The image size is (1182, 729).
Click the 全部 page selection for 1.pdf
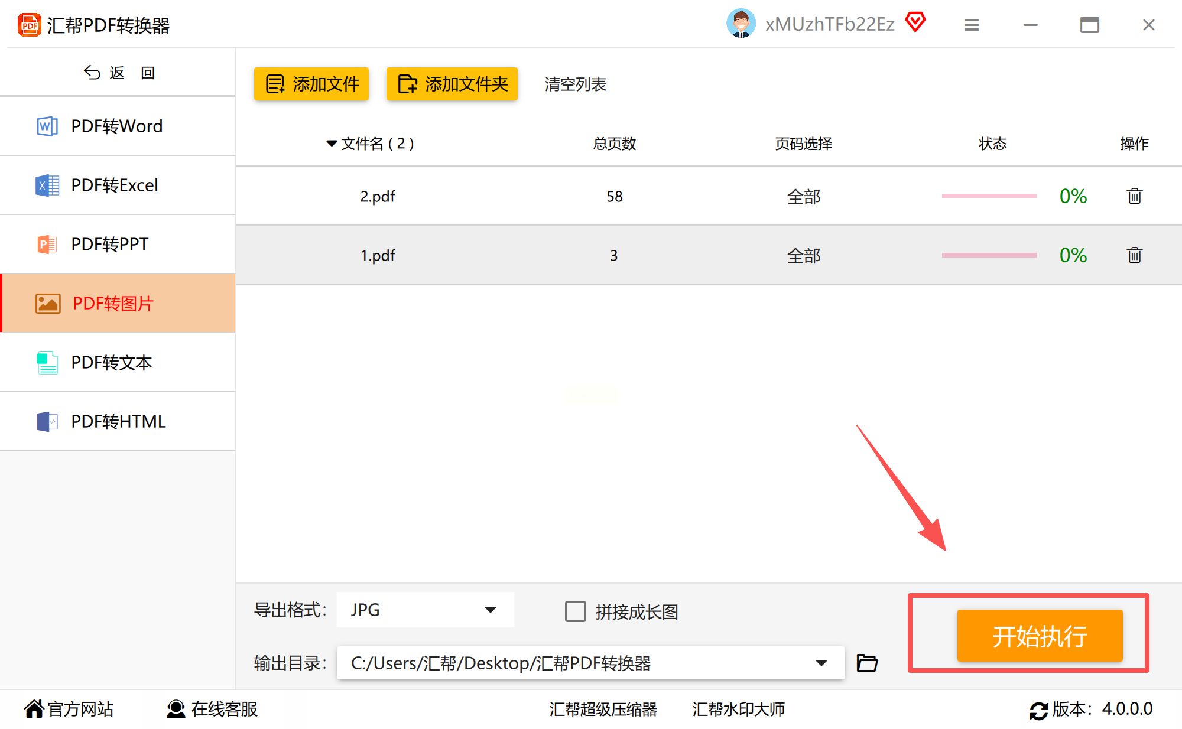[x=803, y=255]
